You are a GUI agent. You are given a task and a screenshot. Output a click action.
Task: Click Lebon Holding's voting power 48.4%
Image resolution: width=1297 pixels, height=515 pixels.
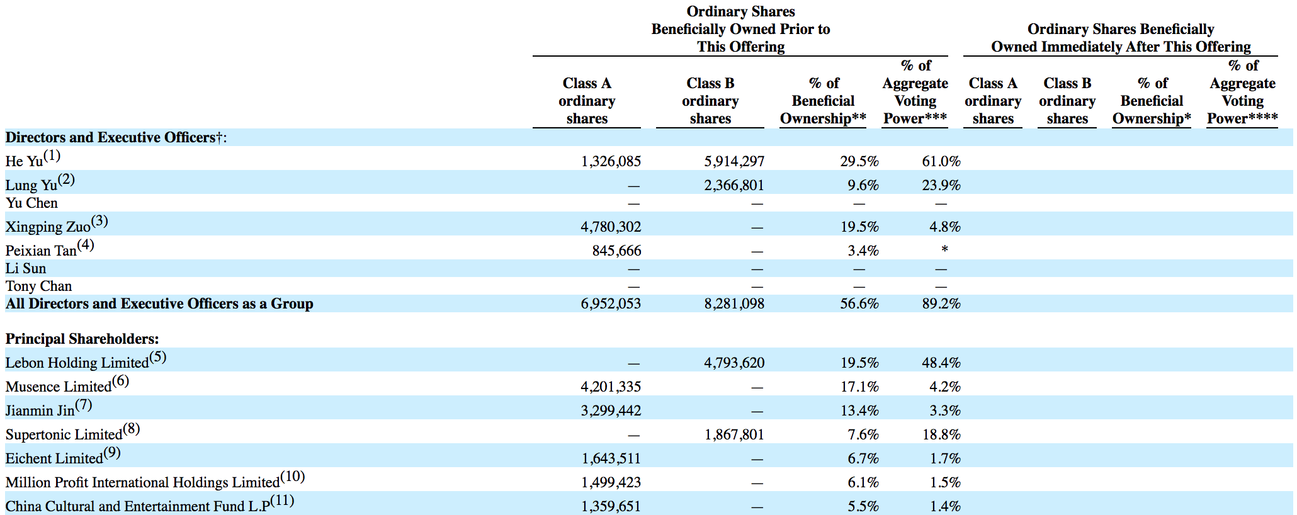941,363
